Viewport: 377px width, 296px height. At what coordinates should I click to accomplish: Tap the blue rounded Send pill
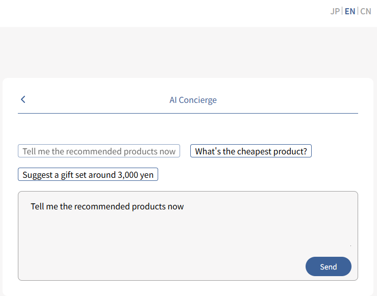pos(328,266)
